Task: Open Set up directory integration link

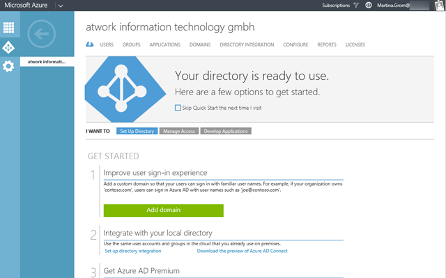Action: (x=133, y=251)
